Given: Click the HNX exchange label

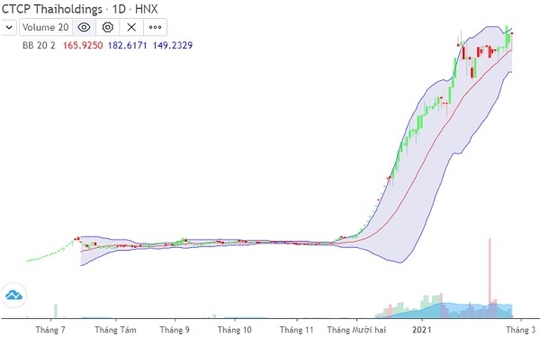Looking at the screenshot, I should [147, 9].
